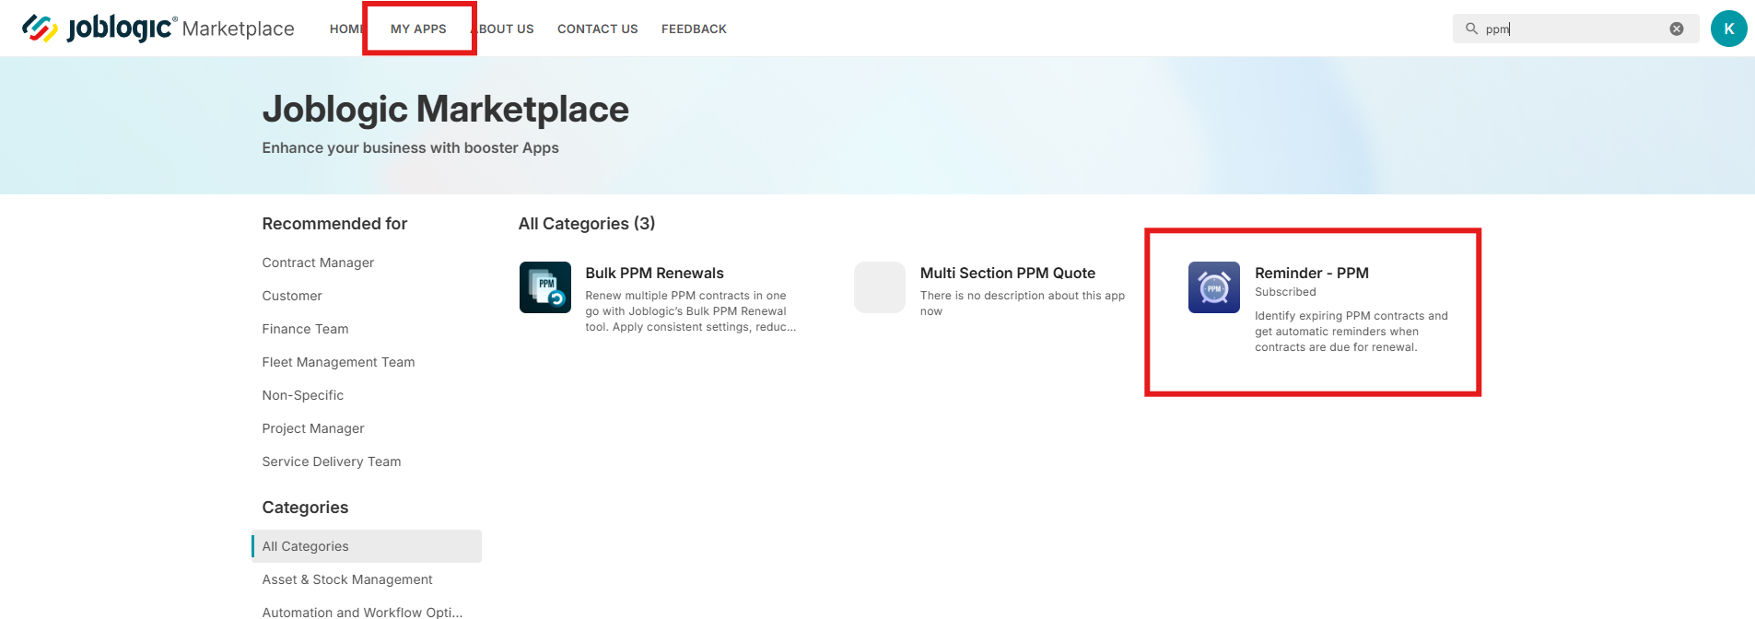Open the Bulk PPM Renewals app icon
Screen dimensions: 1755x619
545,287
